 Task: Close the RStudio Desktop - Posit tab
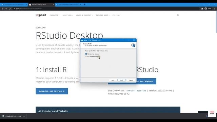pos(53,4)
